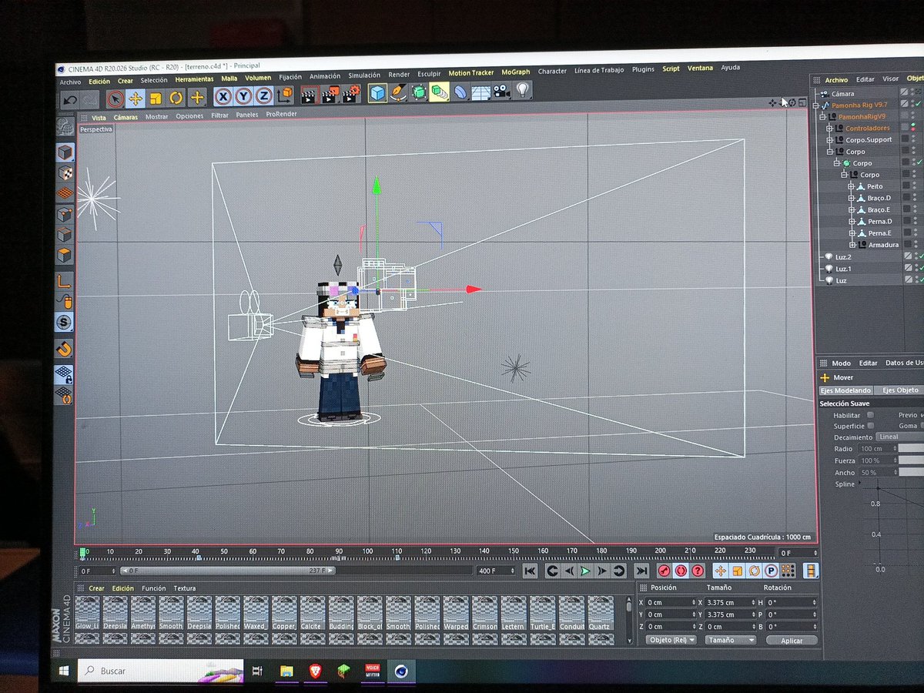Toggle the X axis lock
The image size is (924, 693).
coord(223,96)
